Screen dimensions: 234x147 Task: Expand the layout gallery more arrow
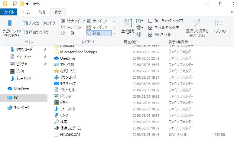(114, 33)
